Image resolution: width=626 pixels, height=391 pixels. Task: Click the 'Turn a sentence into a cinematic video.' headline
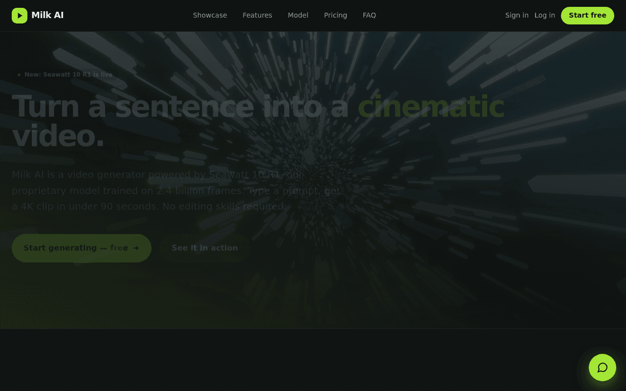coord(258,121)
